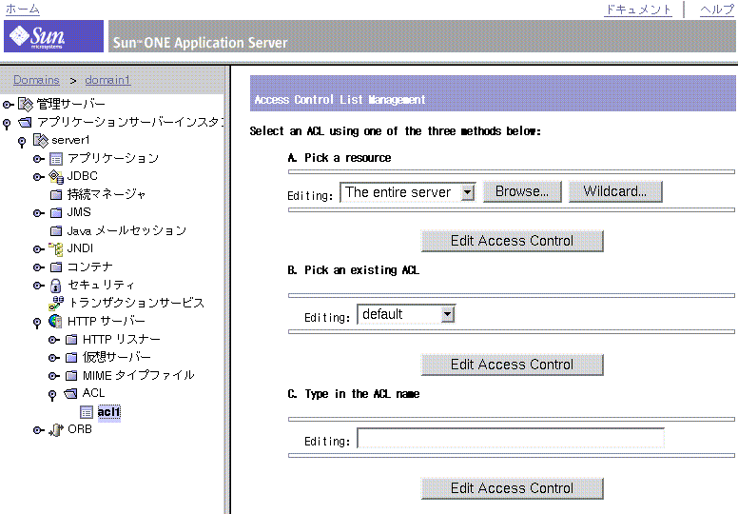Click the コンテナ folder icon
The image size is (738, 514).
pos(56,267)
